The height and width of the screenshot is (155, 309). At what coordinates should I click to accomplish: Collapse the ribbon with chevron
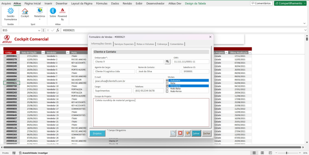pyautogui.click(x=304, y=23)
